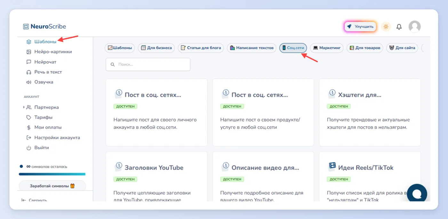Expand the Партнерка tree arrow

click(24, 107)
